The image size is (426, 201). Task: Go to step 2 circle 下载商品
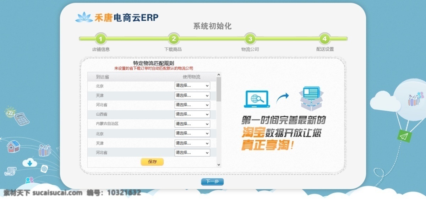click(173, 39)
